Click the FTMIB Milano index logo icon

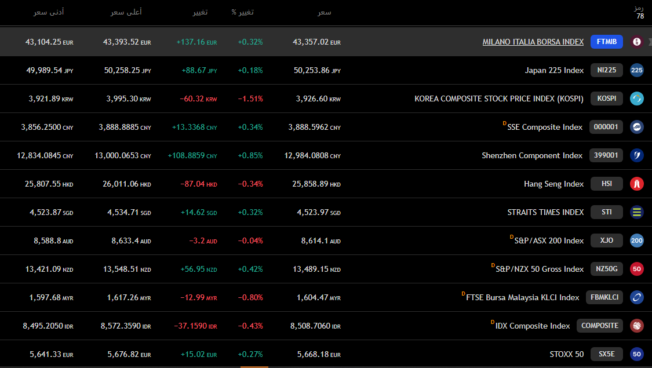pos(636,42)
